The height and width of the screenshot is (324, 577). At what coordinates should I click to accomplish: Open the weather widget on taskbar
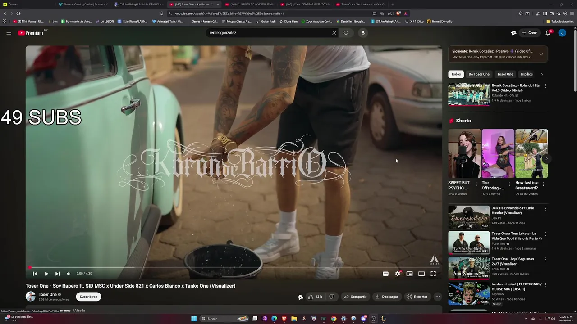point(18,318)
